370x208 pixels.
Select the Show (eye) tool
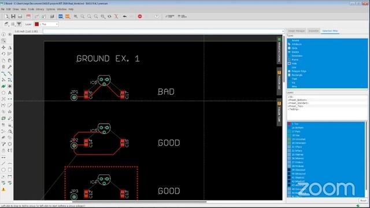10,35
